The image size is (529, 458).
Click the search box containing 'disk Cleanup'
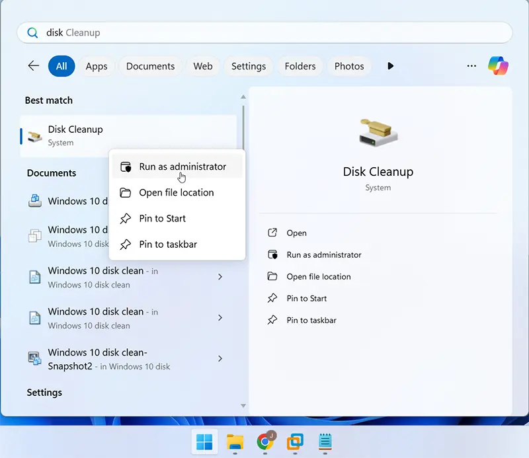pos(264,33)
